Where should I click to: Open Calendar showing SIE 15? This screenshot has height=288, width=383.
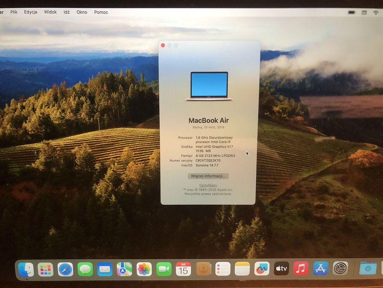tap(183, 269)
